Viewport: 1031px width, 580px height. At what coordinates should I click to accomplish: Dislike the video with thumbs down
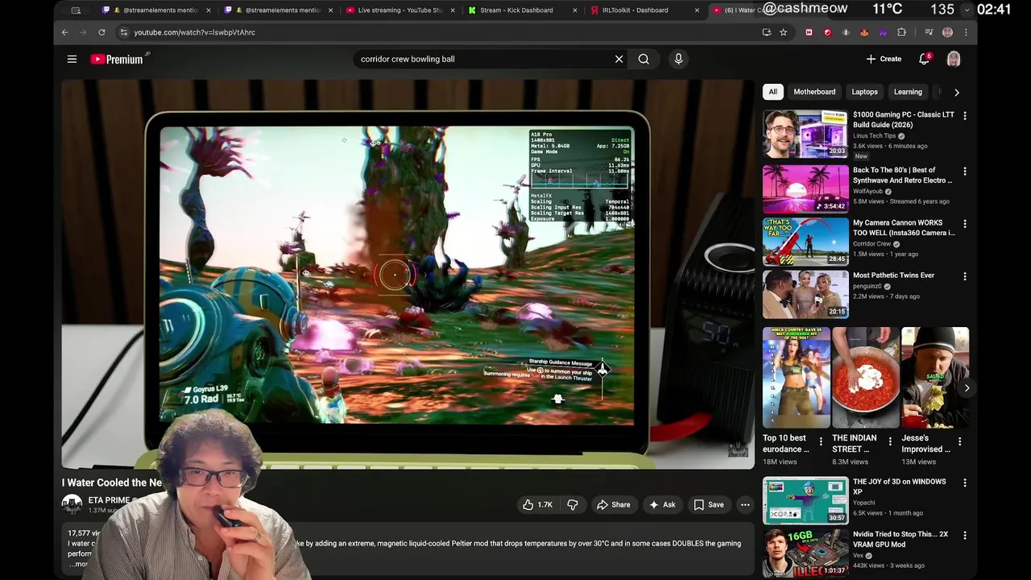573,505
